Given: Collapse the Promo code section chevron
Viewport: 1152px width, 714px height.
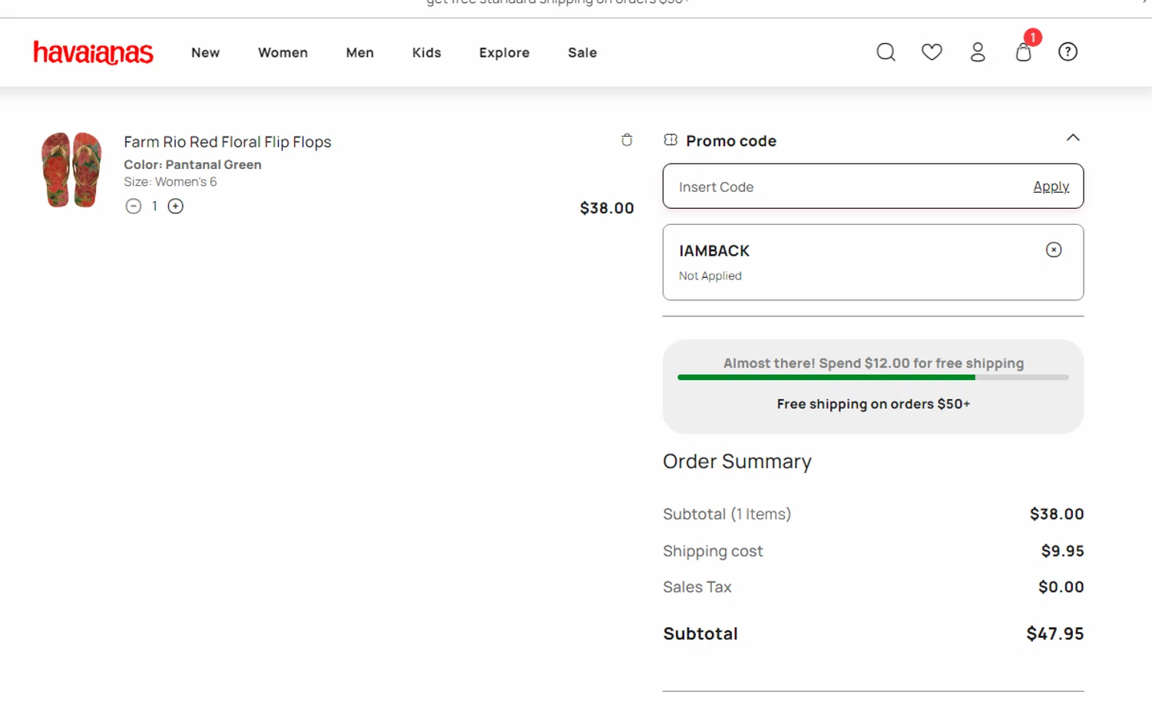Looking at the screenshot, I should (1073, 138).
